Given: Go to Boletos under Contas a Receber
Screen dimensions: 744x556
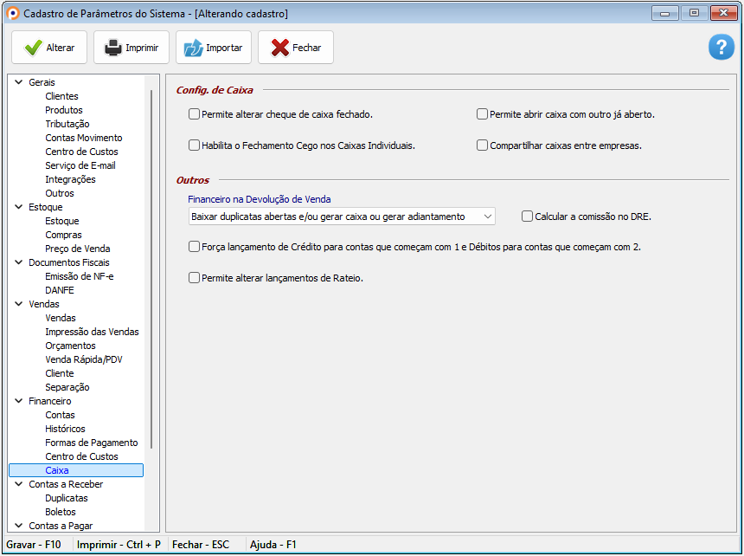Looking at the screenshot, I should coord(61,512).
